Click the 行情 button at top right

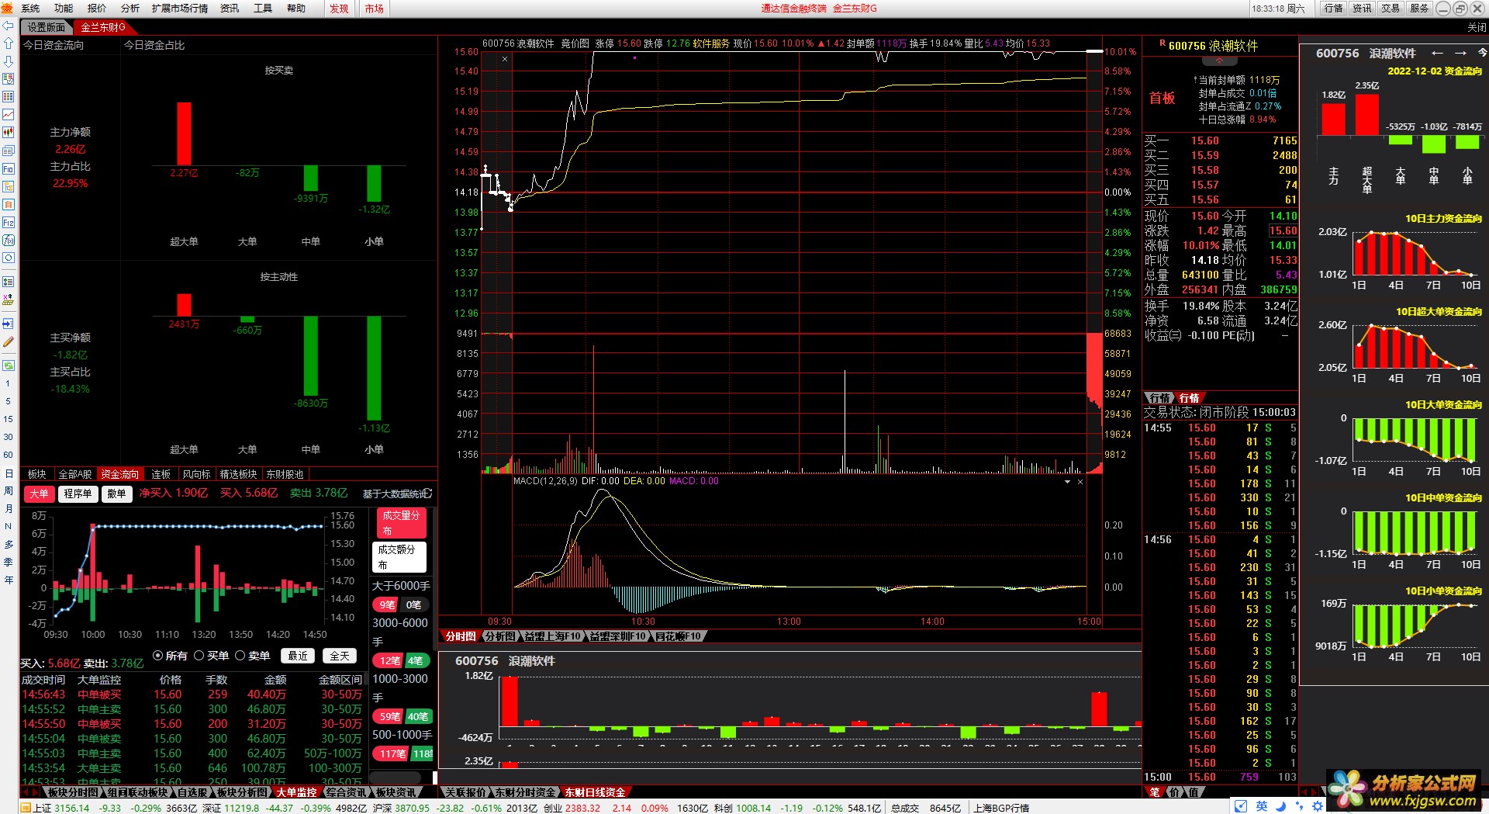tap(1334, 9)
